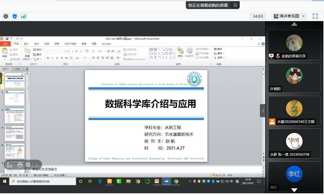Open the orange File tab

click(x=5, y=44)
